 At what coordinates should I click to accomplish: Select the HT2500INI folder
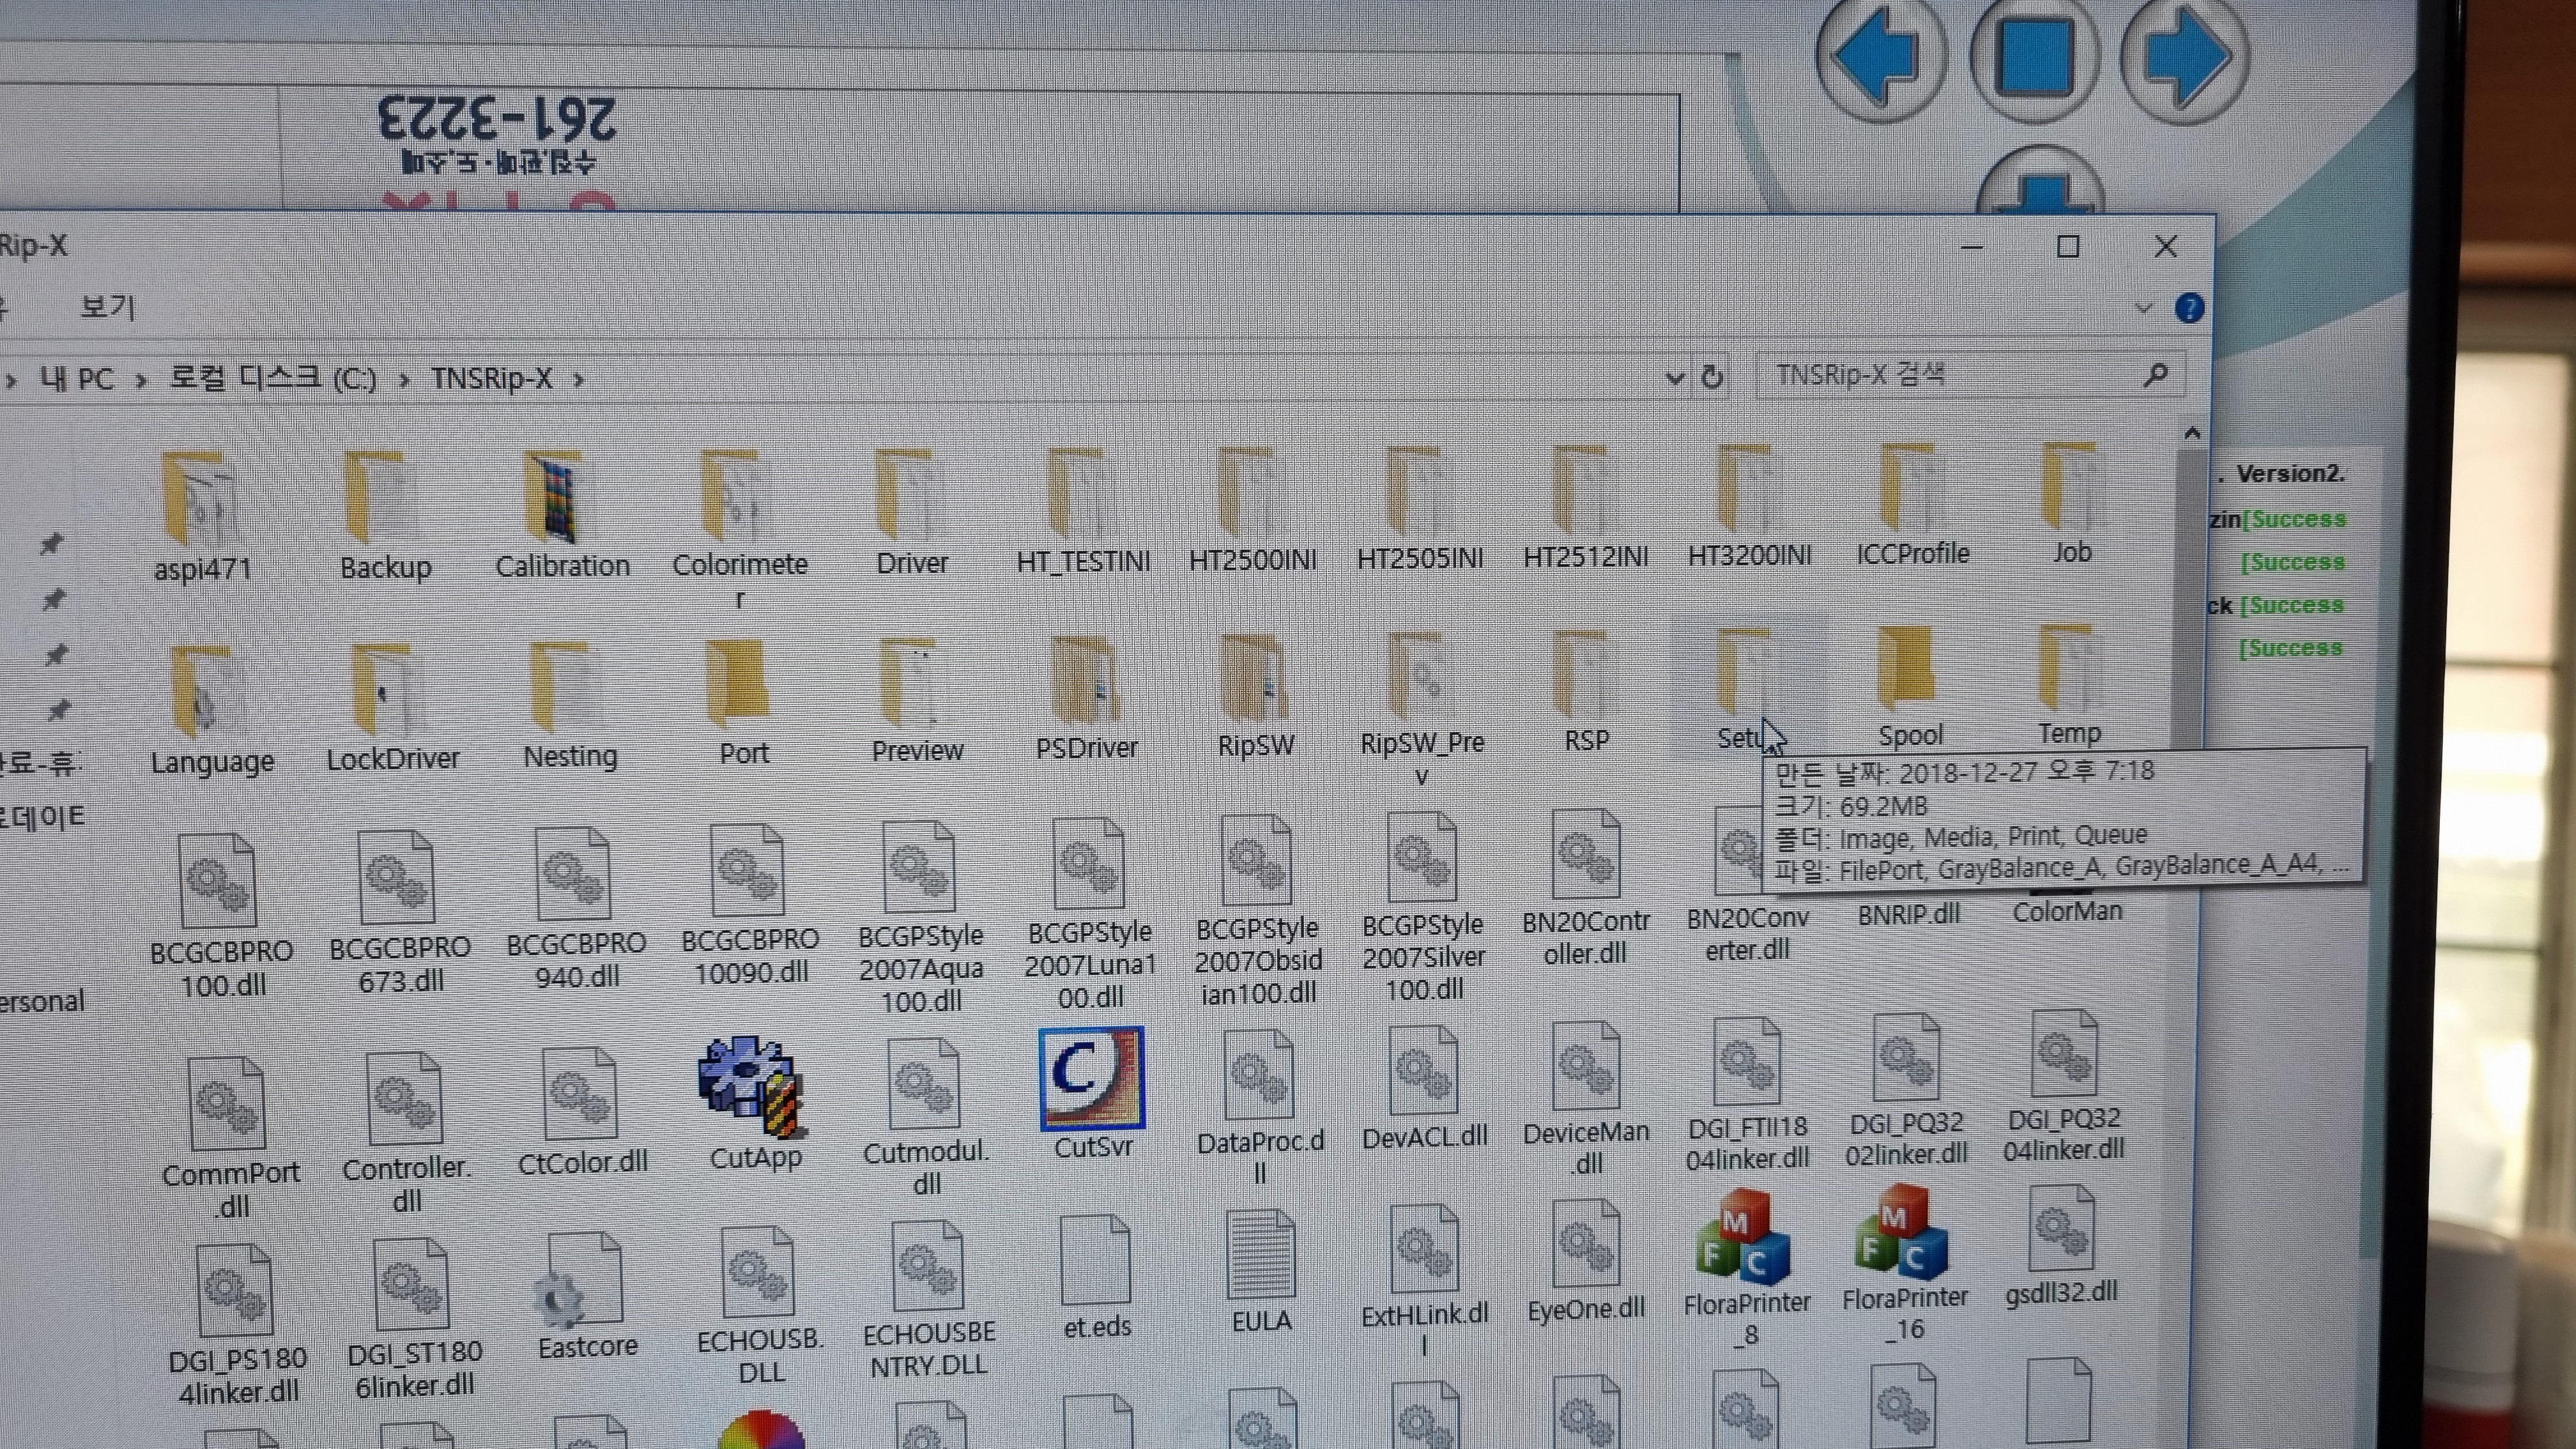1252,510
